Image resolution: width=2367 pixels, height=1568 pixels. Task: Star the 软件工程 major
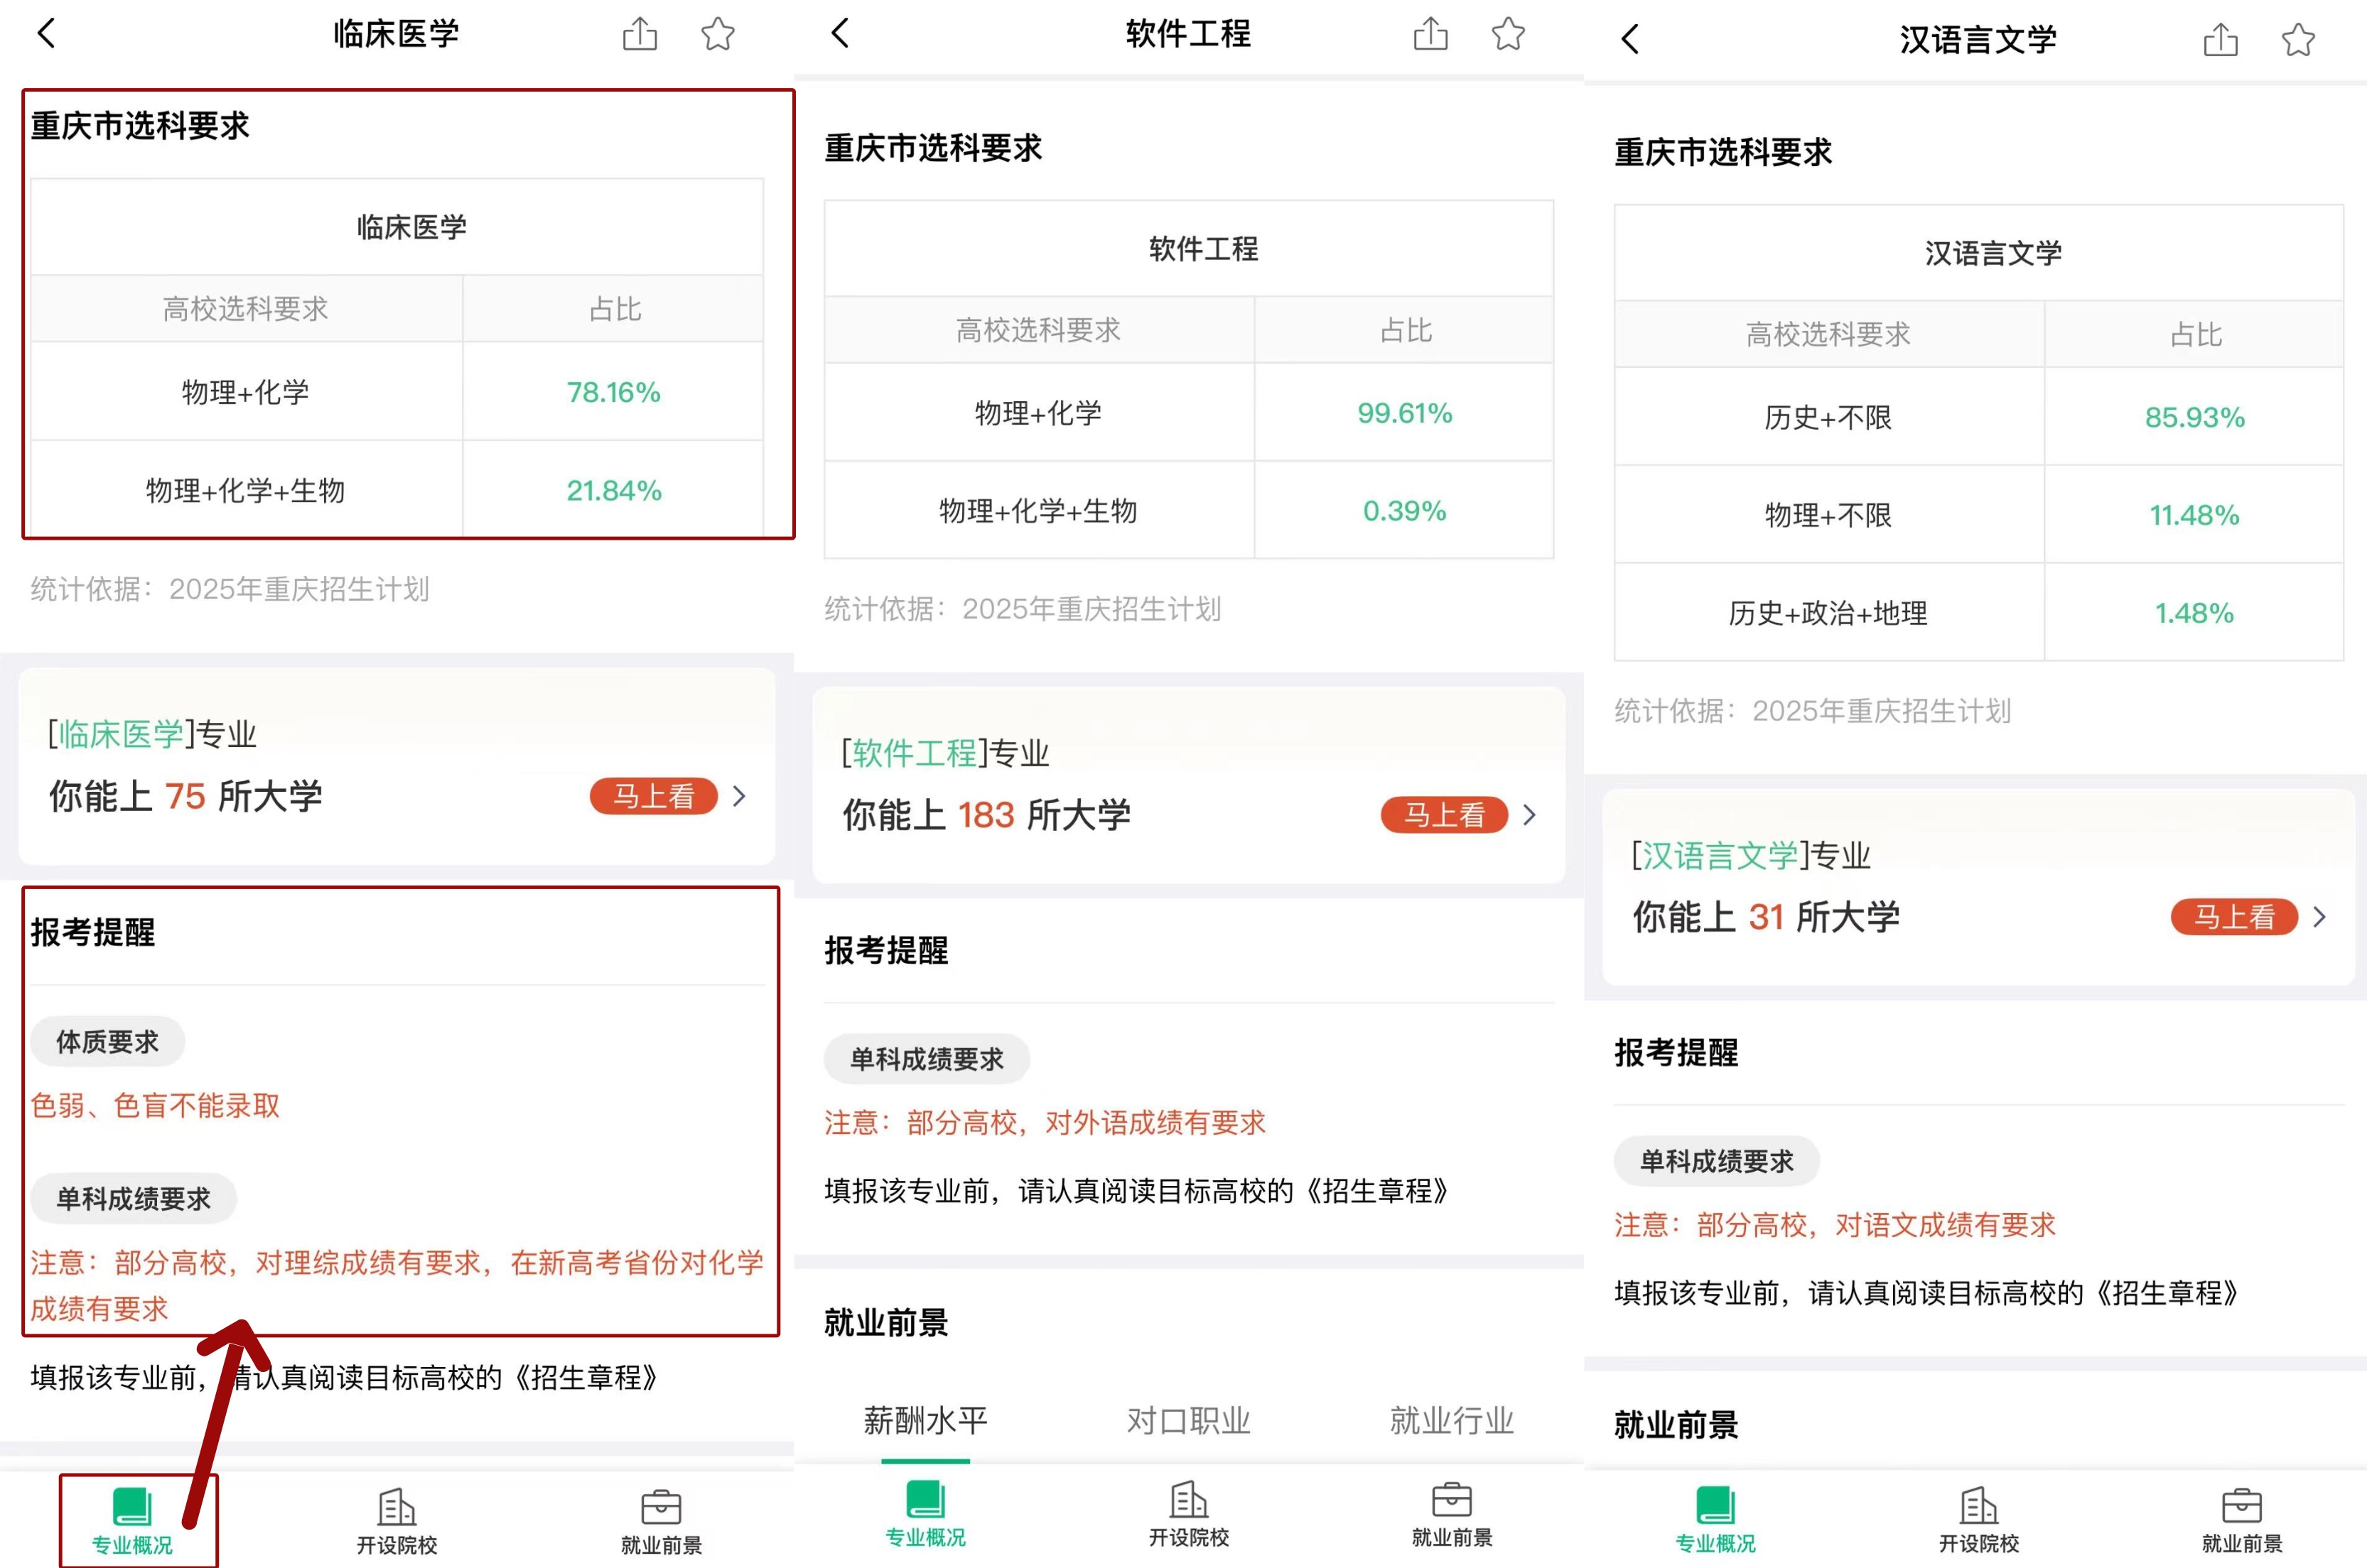click(x=1508, y=34)
